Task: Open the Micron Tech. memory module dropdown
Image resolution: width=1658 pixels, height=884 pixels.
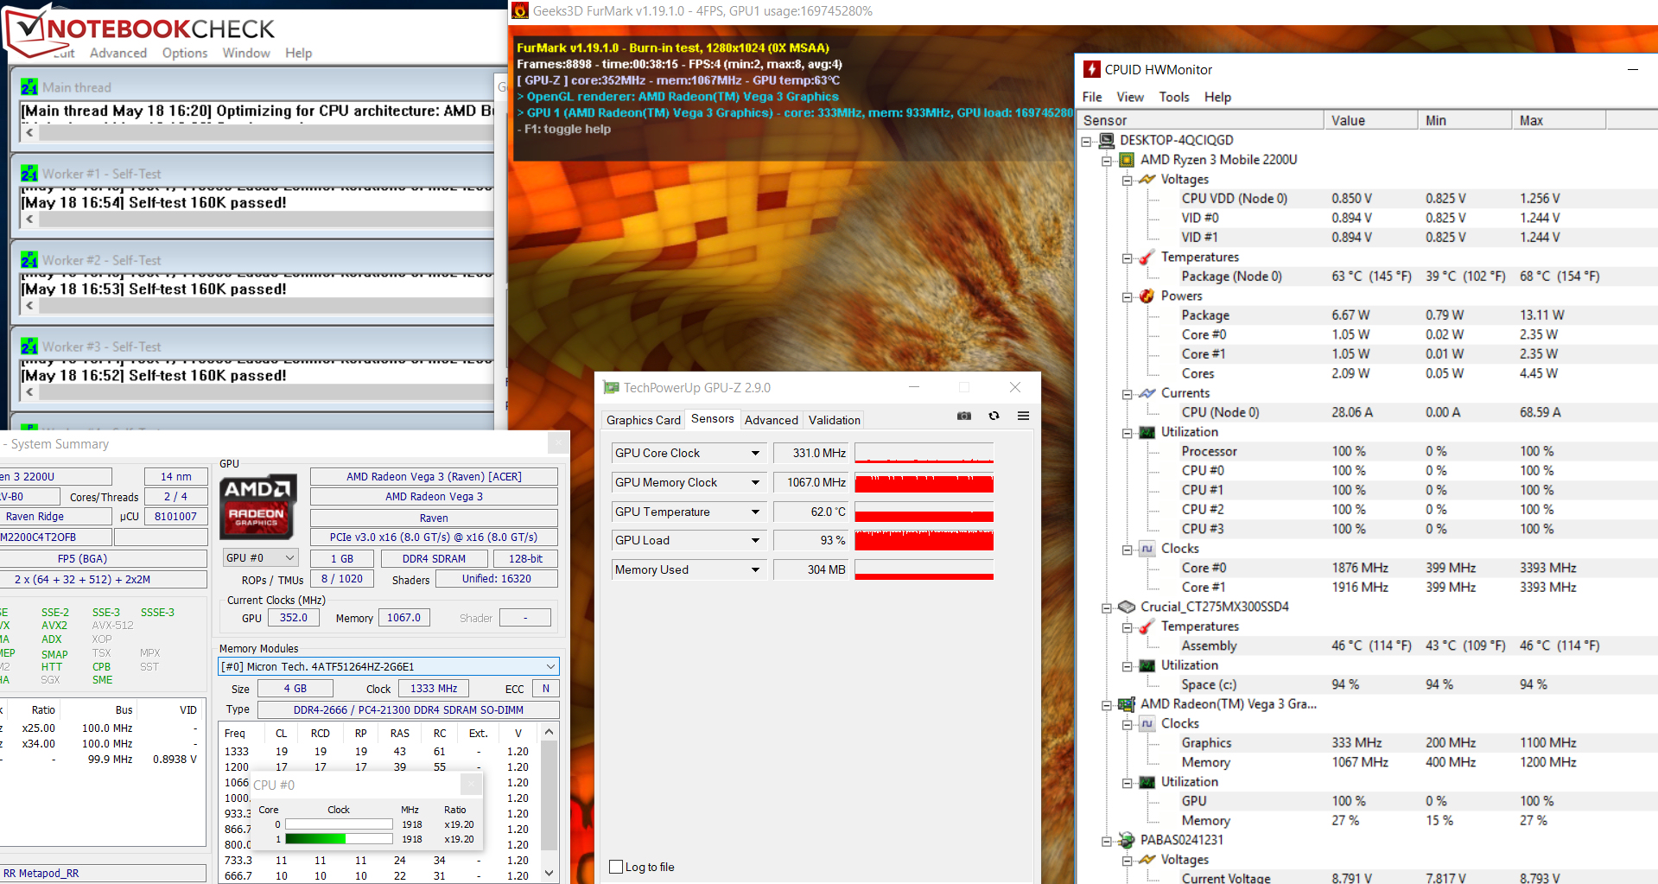Action: [389, 666]
